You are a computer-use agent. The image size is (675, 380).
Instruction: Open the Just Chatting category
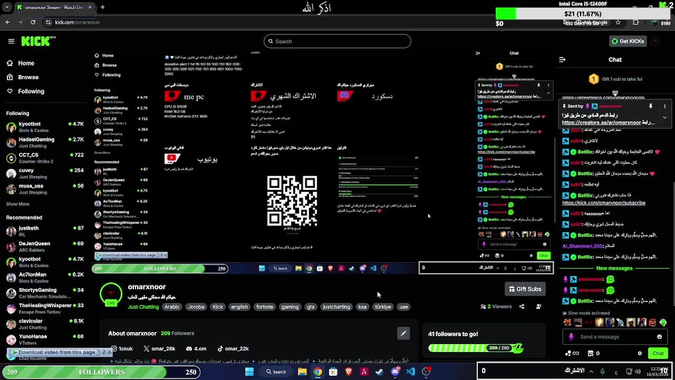point(143,307)
